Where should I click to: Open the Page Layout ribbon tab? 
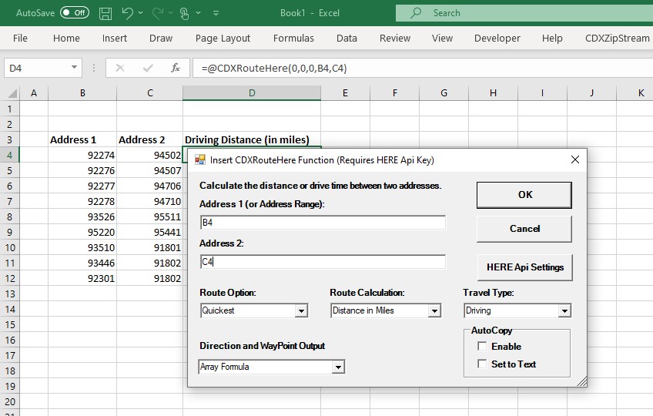click(x=223, y=39)
